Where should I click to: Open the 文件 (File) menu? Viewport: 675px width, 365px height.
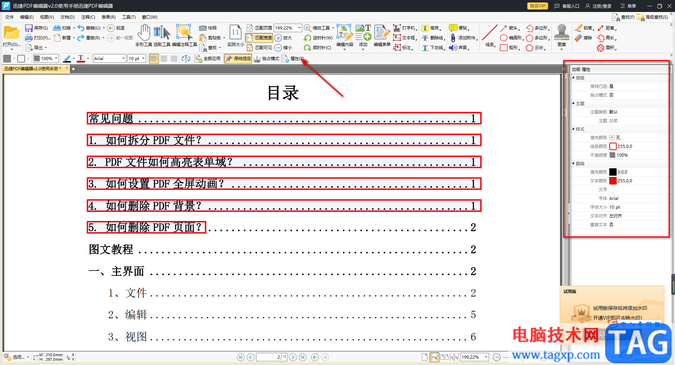coord(9,17)
